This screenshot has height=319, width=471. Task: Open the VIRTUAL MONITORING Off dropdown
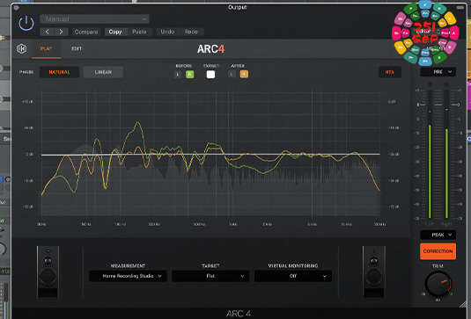click(x=293, y=276)
